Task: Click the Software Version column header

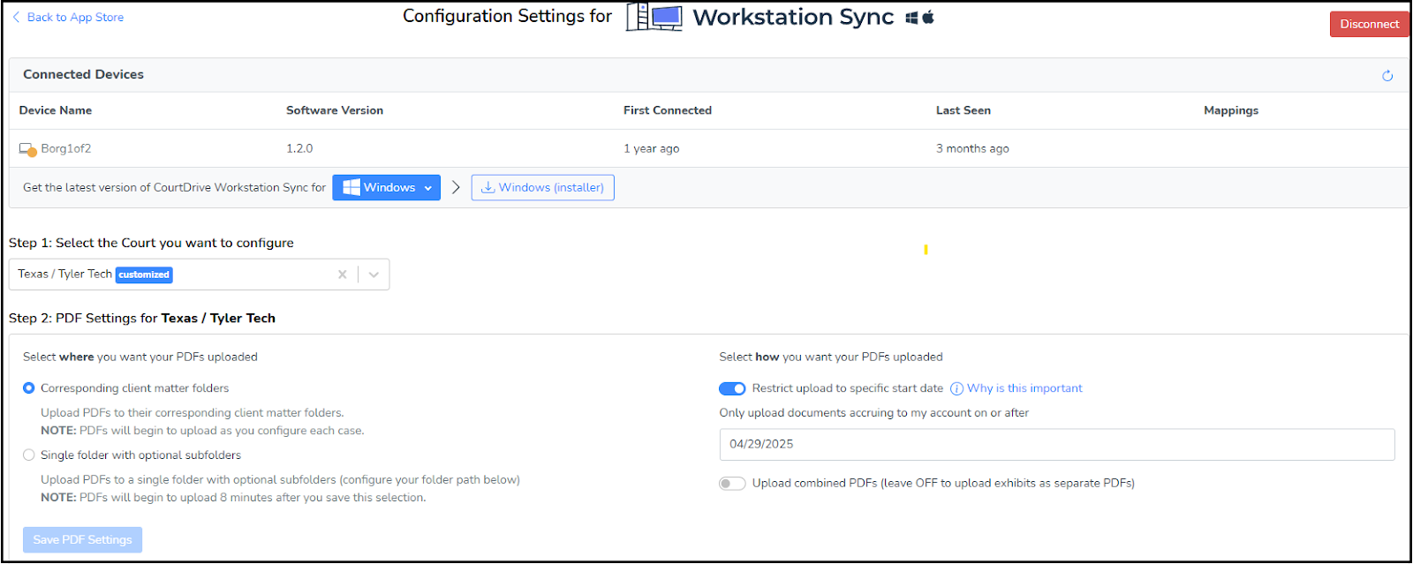Action: (x=335, y=110)
